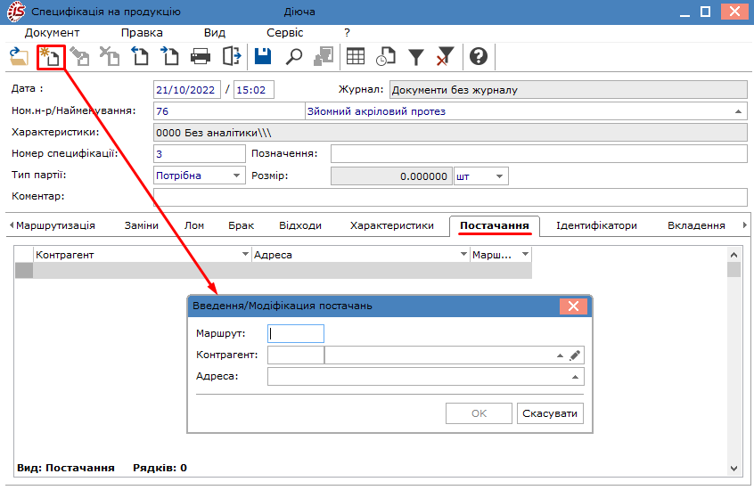Viewport: 754px width, 490px height.
Task: Switch to the Маршрутизація tab
Action: coord(55,225)
